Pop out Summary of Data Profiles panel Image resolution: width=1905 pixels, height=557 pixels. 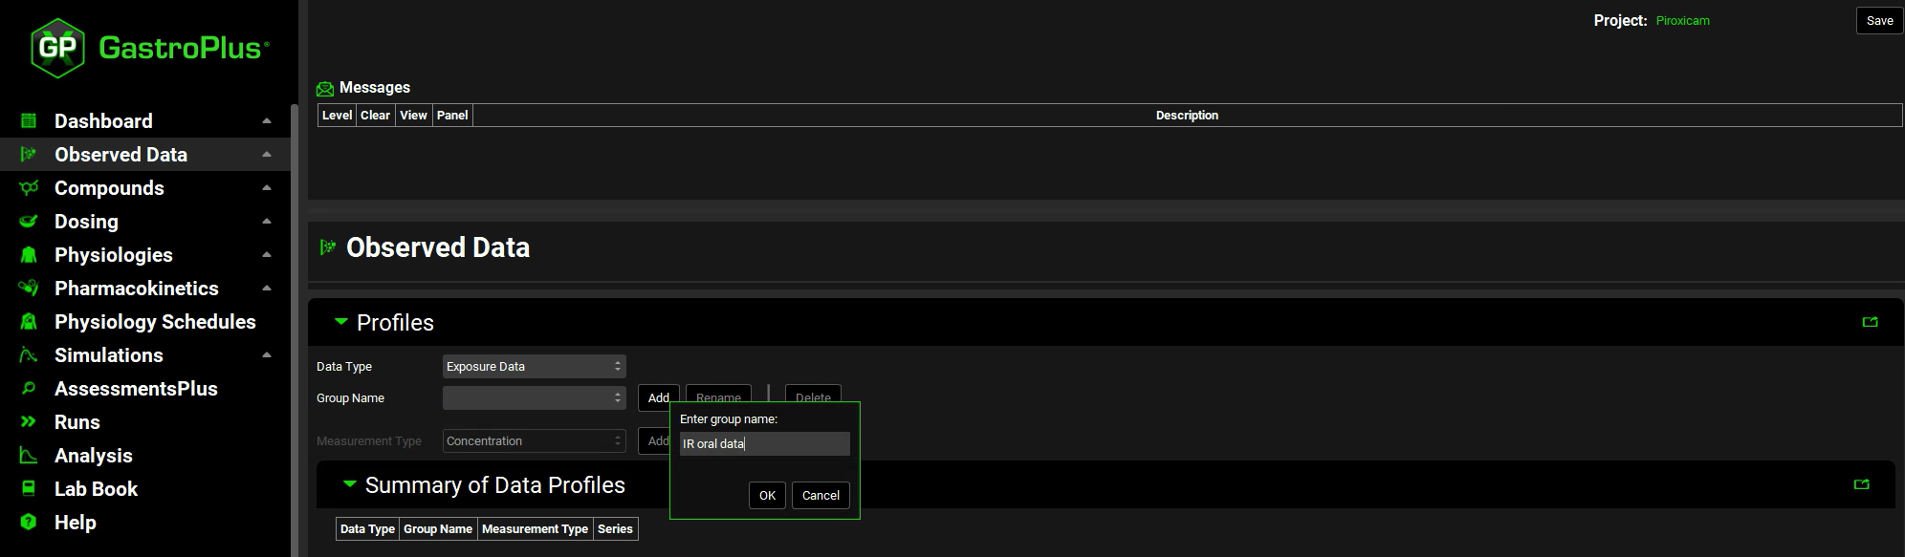pyautogui.click(x=1861, y=484)
